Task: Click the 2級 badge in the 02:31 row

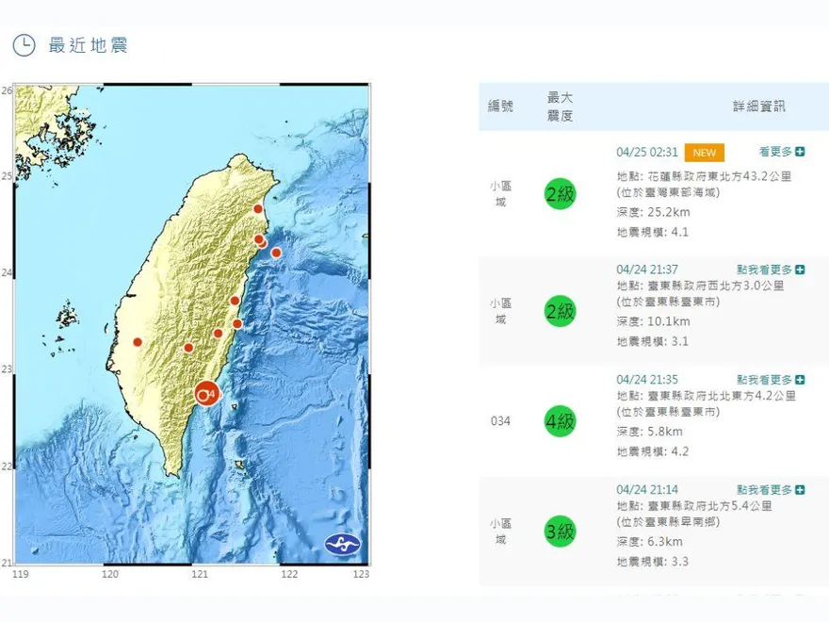Action: pyautogui.click(x=560, y=195)
